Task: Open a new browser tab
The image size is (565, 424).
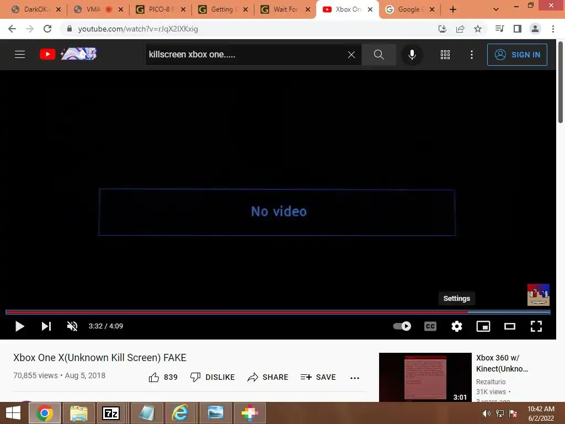Action: tap(453, 9)
